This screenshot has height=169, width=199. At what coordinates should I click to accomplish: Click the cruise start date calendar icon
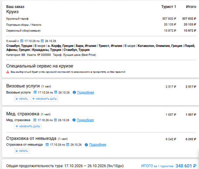(22, 41)
